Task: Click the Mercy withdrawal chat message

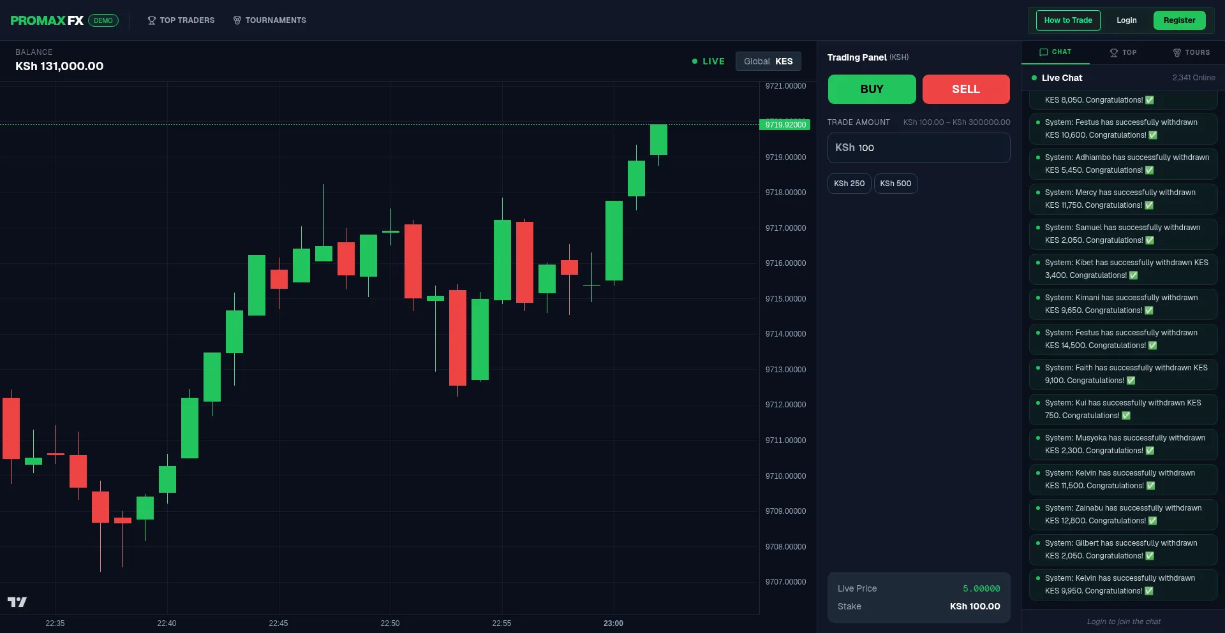Action: pyautogui.click(x=1123, y=199)
